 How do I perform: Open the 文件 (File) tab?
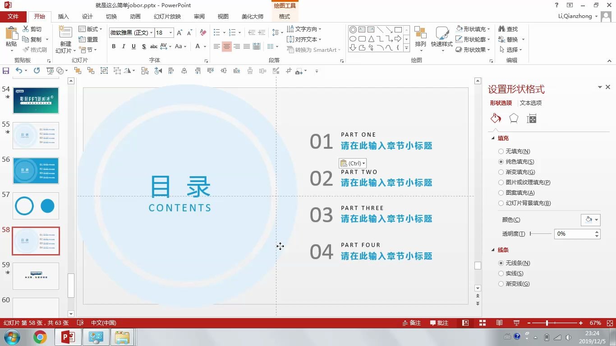[14, 16]
